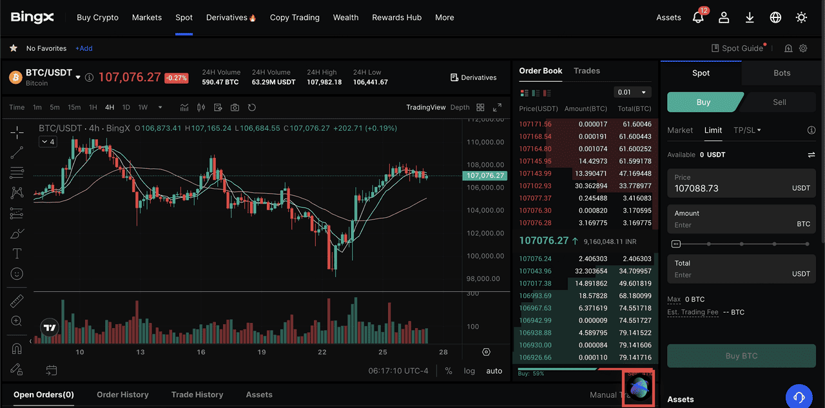Pick the ruler measure tool
The width and height of the screenshot is (825, 408).
(x=17, y=301)
